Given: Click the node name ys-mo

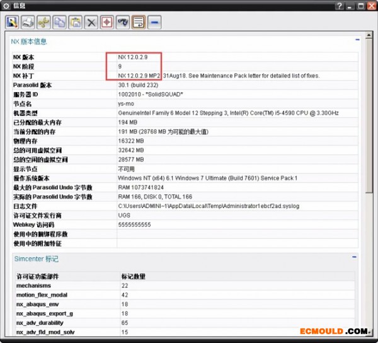Looking at the screenshot, I should pyautogui.click(x=126, y=104).
